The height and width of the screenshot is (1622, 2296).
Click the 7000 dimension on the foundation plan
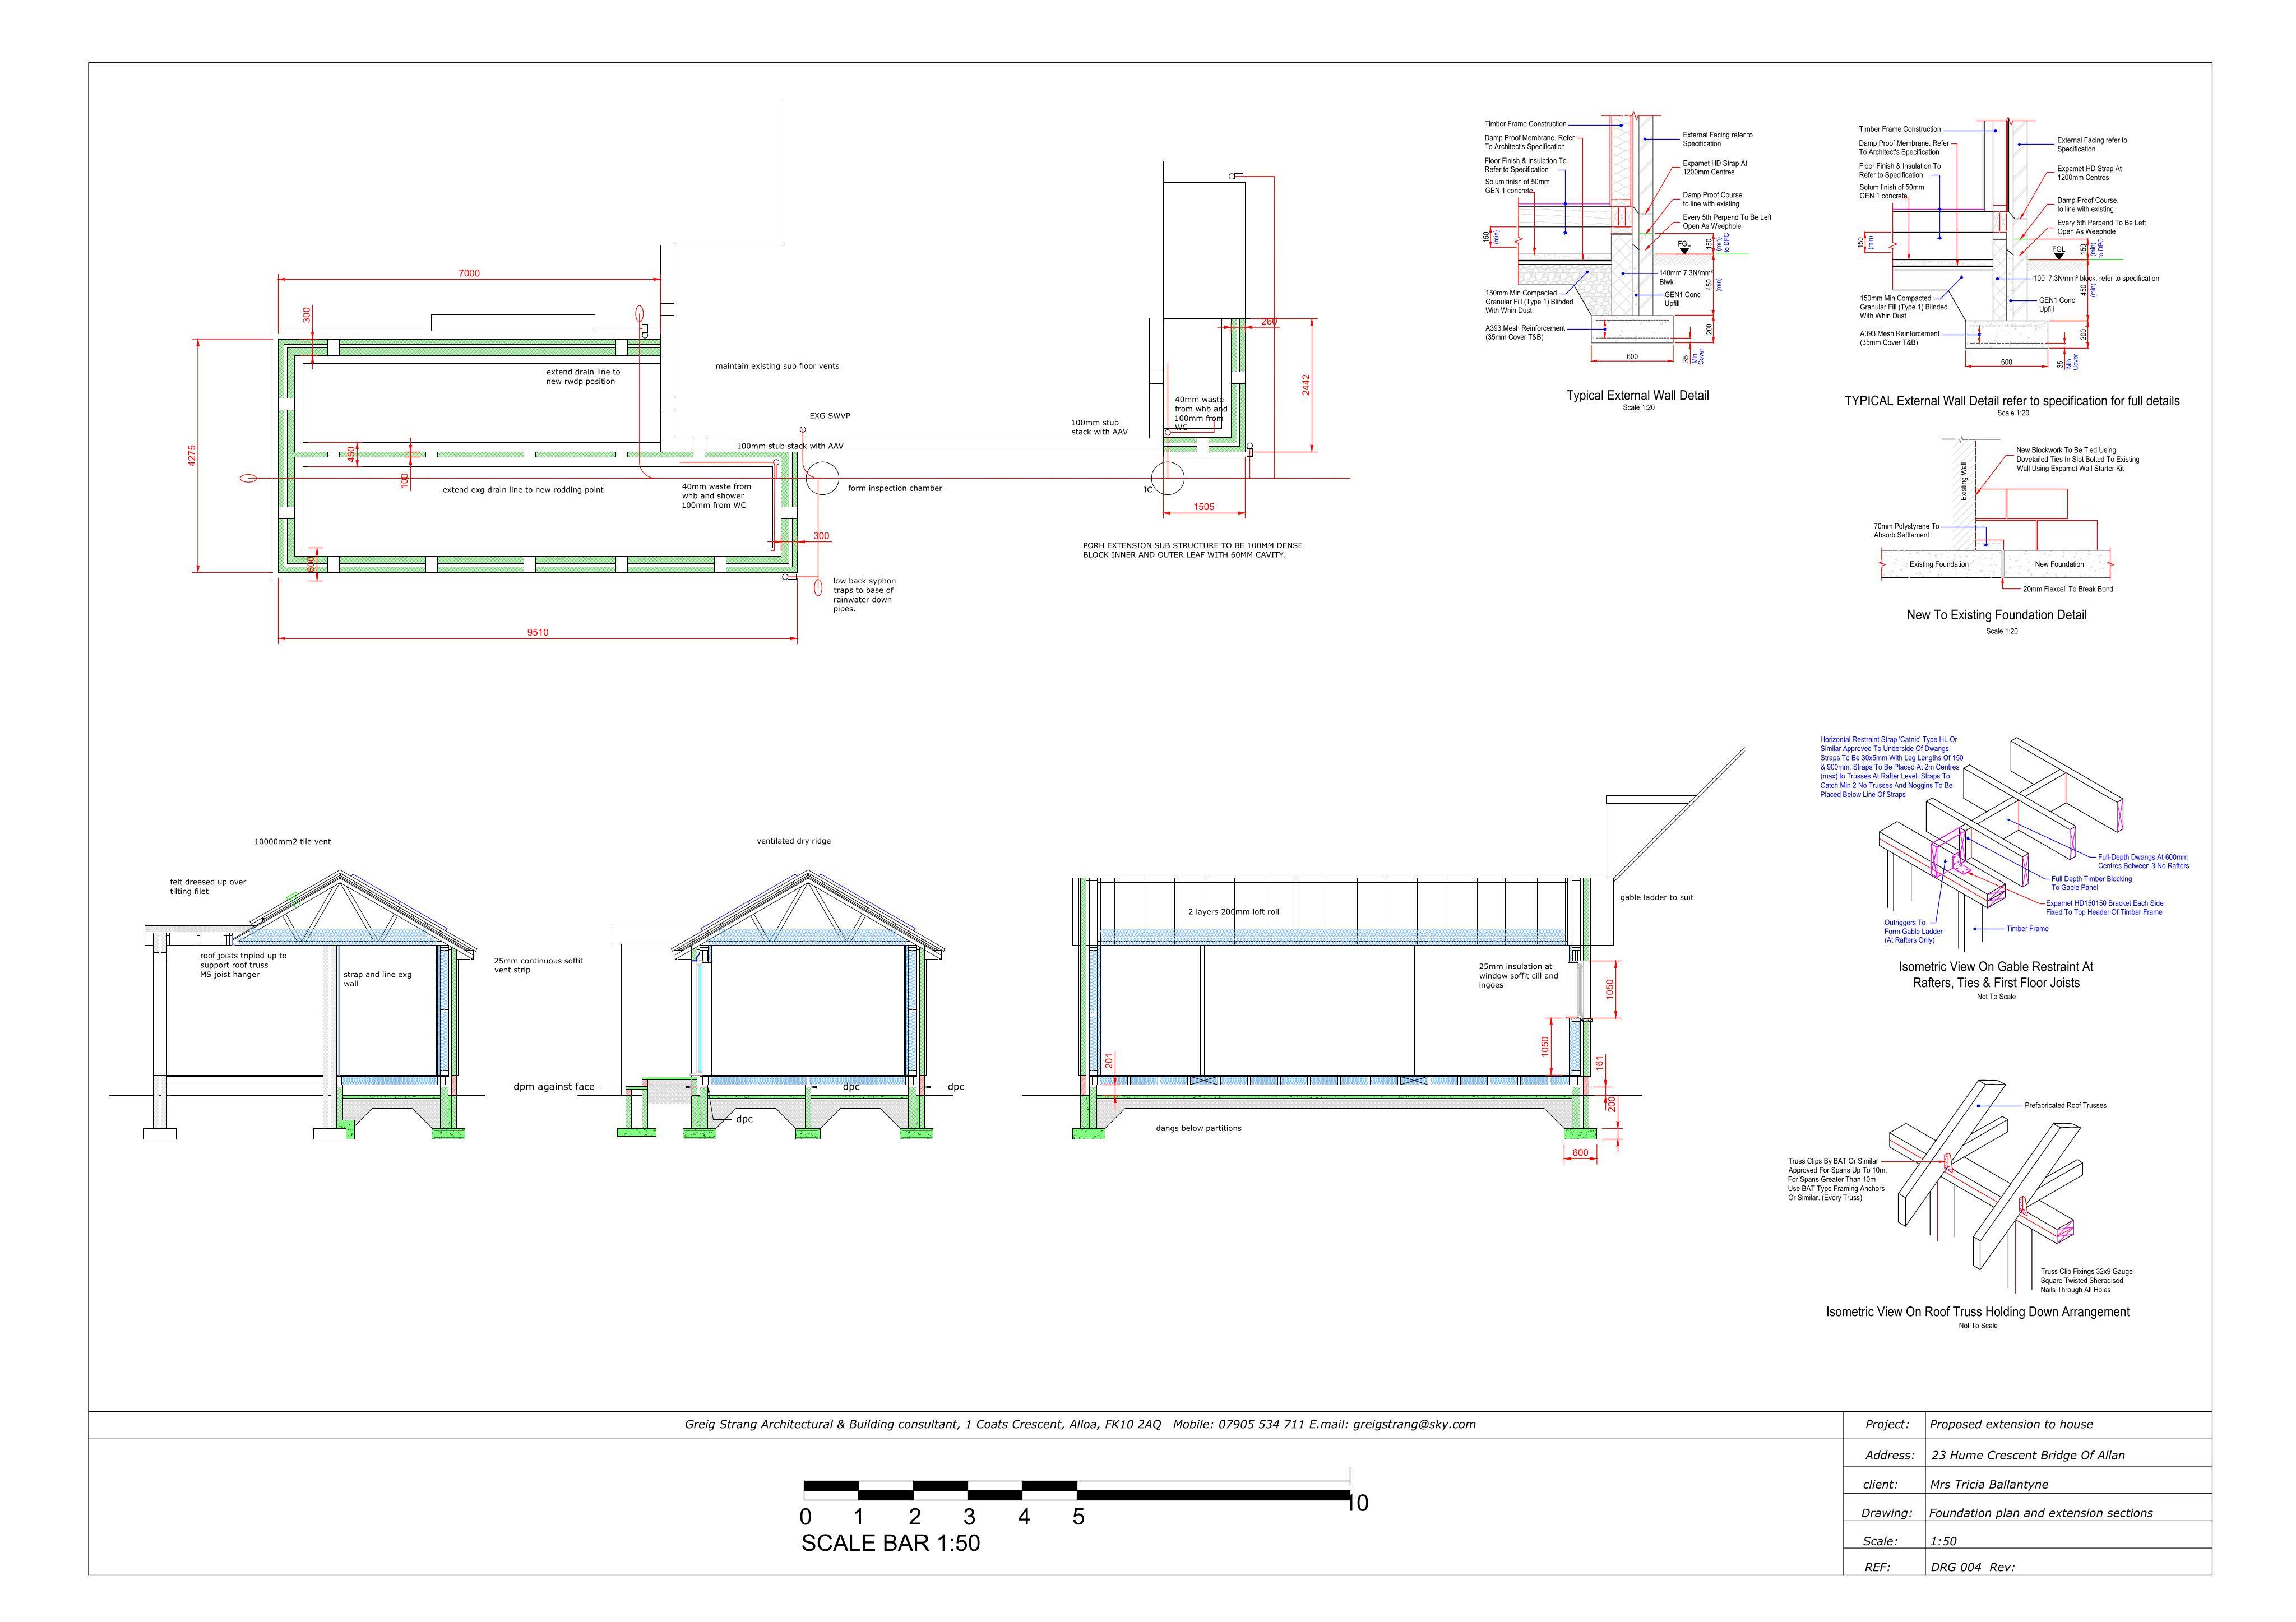click(469, 273)
